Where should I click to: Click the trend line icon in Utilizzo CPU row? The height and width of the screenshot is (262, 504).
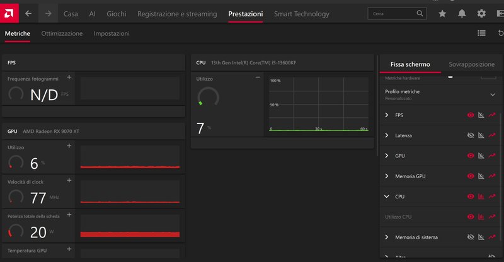pos(492,217)
